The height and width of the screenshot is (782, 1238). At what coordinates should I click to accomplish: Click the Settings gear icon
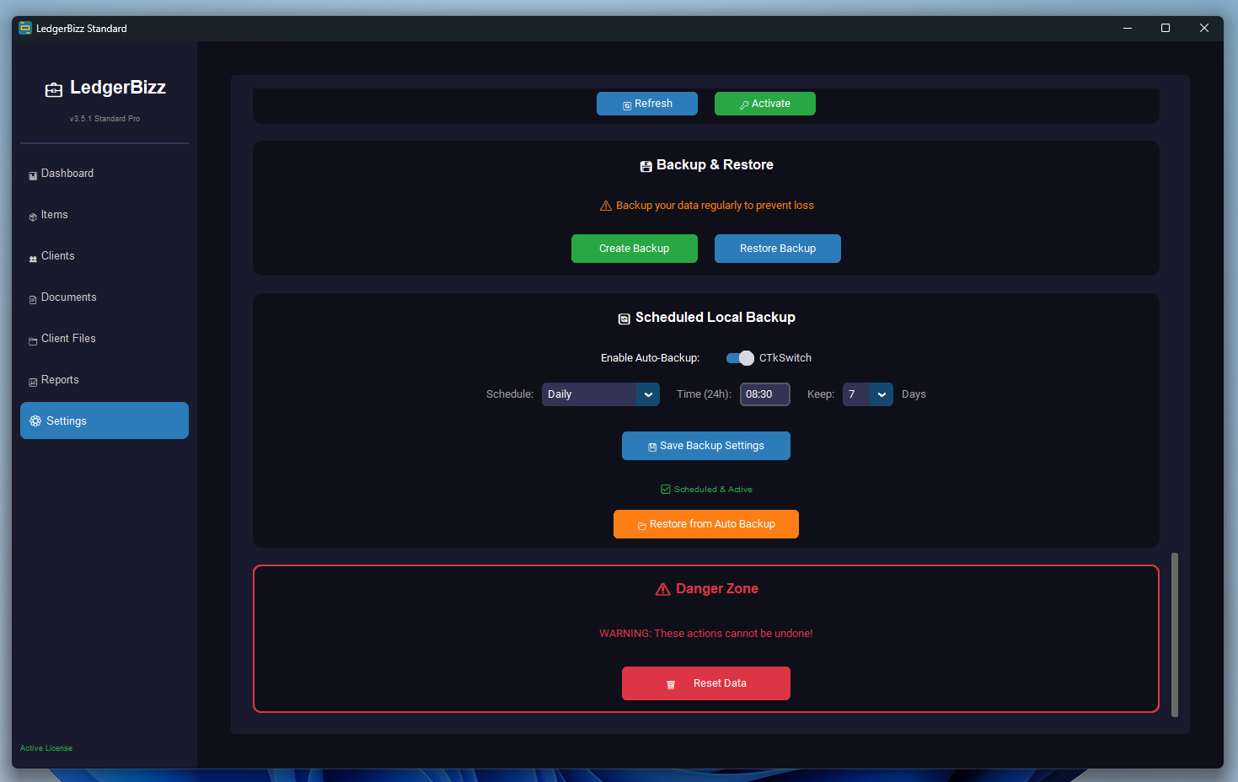35,420
